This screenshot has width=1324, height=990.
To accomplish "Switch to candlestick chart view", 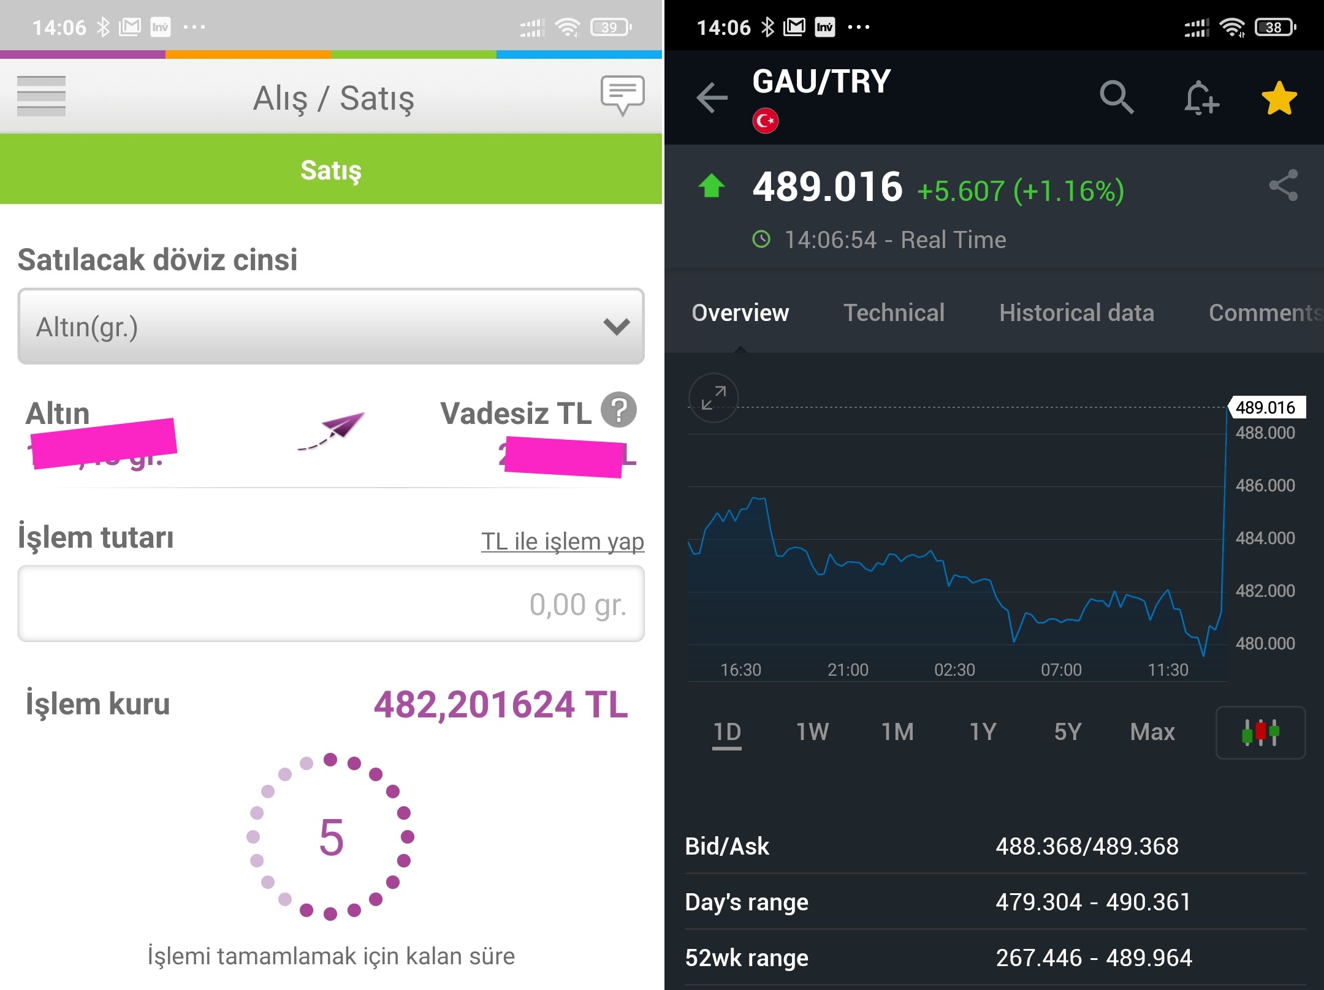I will click(x=1260, y=732).
